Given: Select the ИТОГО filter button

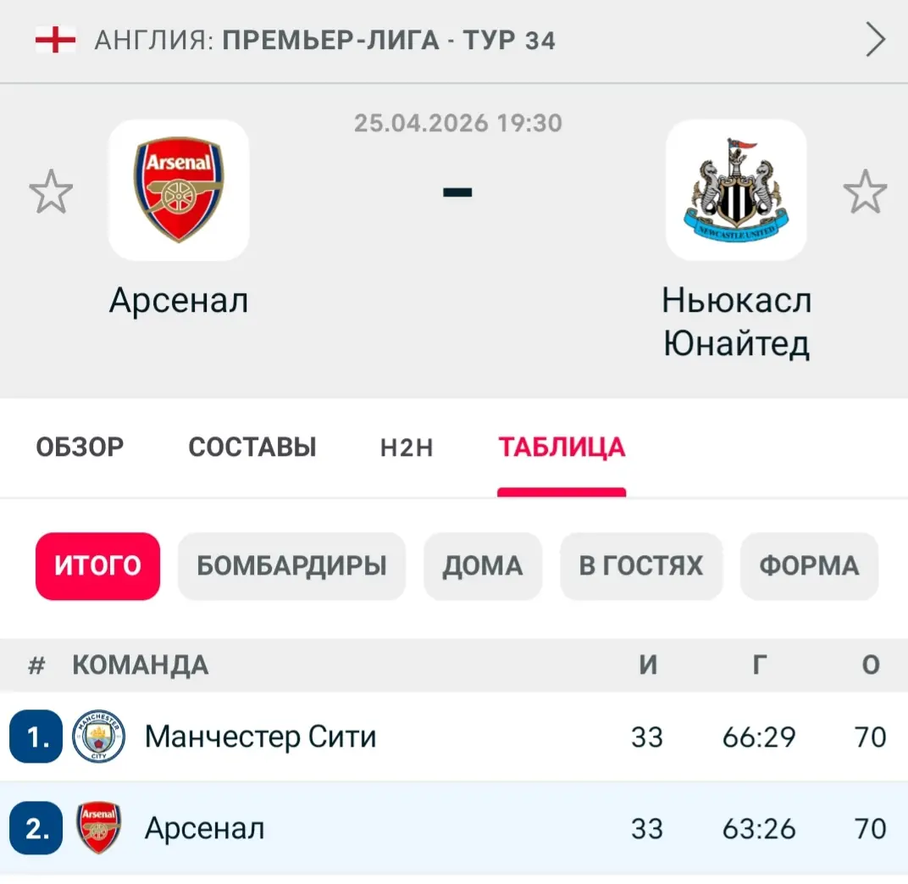Looking at the screenshot, I should click(x=97, y=566).
